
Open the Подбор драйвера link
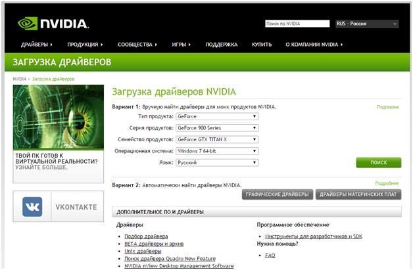(x=146, y=236)
